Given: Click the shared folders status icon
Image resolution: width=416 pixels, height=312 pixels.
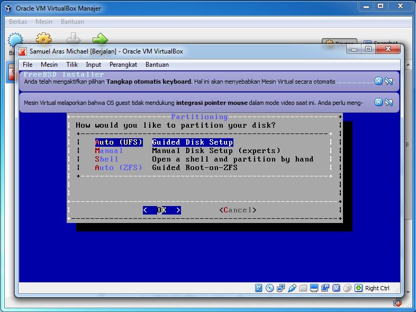Looking at the screenshot, I should (x=303, y=288).
